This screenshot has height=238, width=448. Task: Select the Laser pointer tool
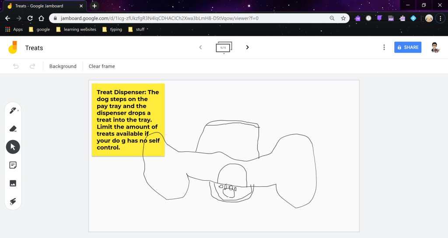pos(13,201)
